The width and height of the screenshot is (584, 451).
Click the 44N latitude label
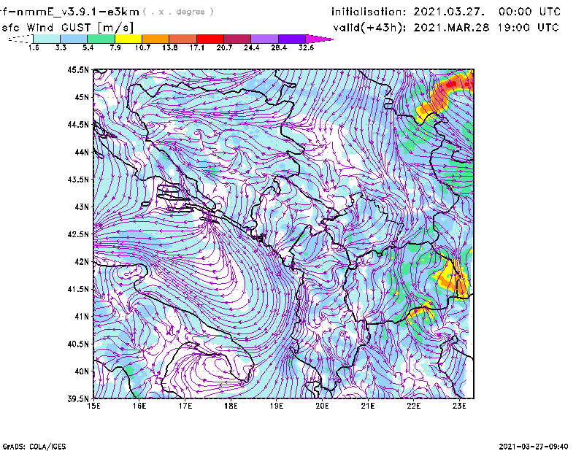tap(82, 152)
